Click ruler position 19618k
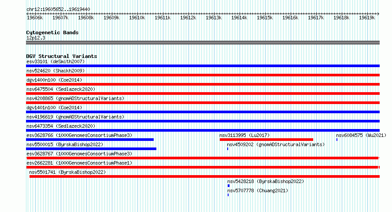The width and height of the screenshot is (392, 212). click(341, 18)
